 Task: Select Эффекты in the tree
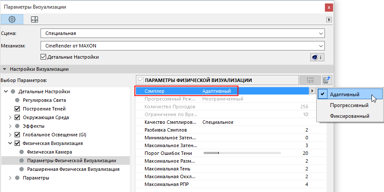coord(34,126)
